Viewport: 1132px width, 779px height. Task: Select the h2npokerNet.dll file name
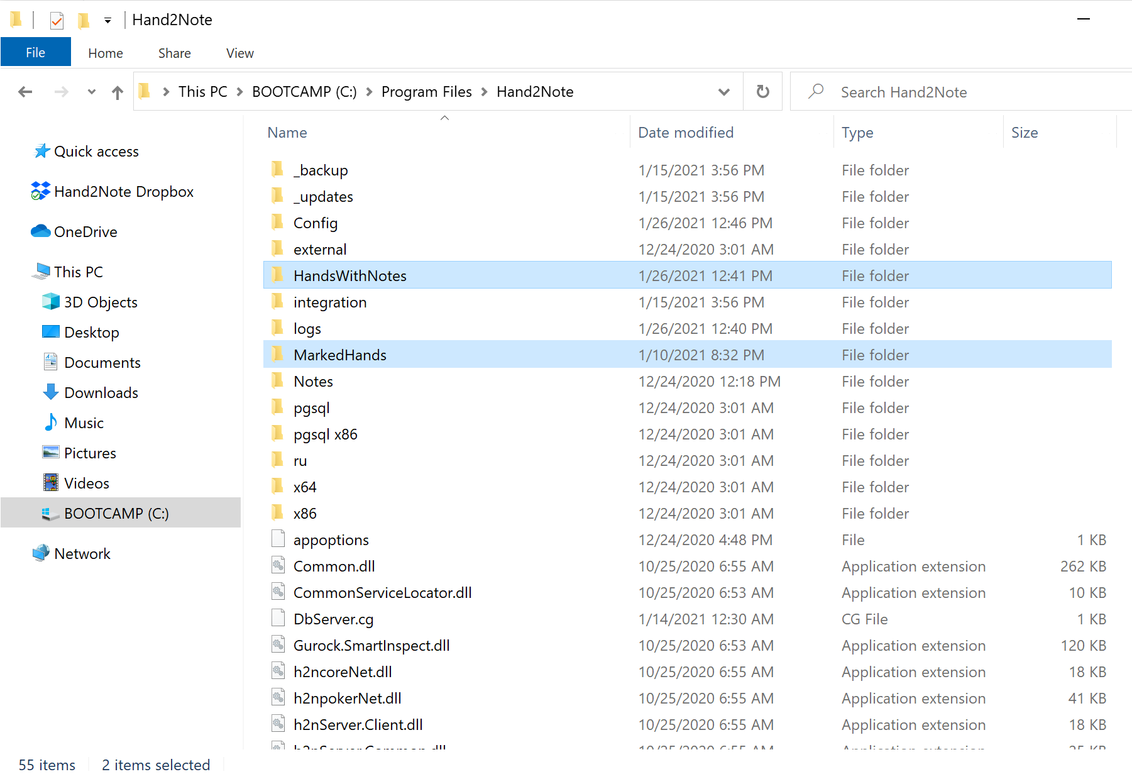tap(347, 699)
